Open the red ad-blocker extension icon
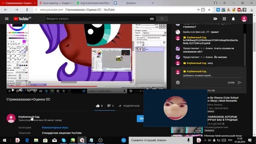256x144 pixels. [239, 10]
